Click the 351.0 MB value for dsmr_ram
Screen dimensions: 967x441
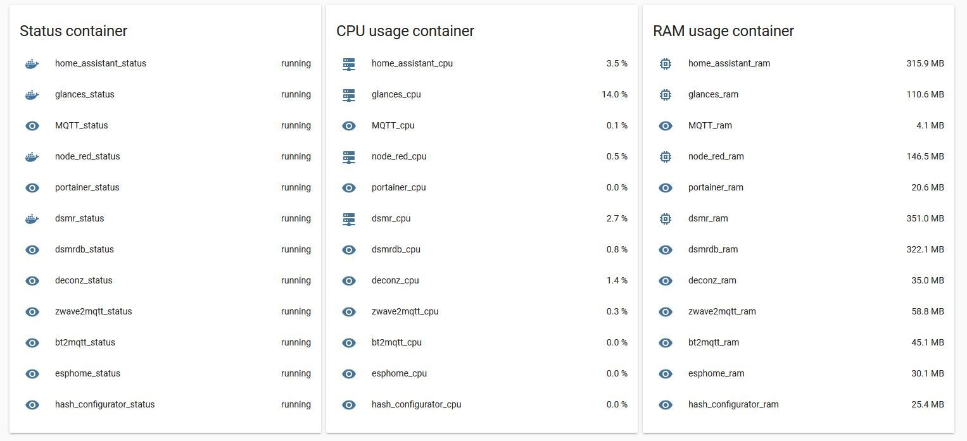tap(925, 218)
